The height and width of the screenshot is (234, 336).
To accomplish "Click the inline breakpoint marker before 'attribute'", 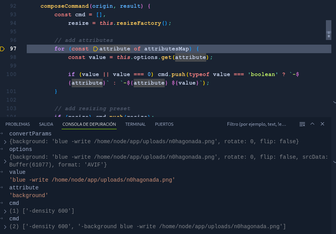I will (x=96, y=49).
